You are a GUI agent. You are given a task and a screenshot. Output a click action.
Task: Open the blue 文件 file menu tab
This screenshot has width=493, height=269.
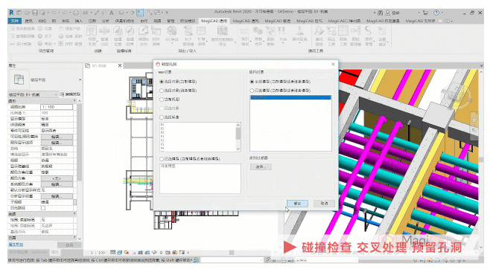point(14,21)
